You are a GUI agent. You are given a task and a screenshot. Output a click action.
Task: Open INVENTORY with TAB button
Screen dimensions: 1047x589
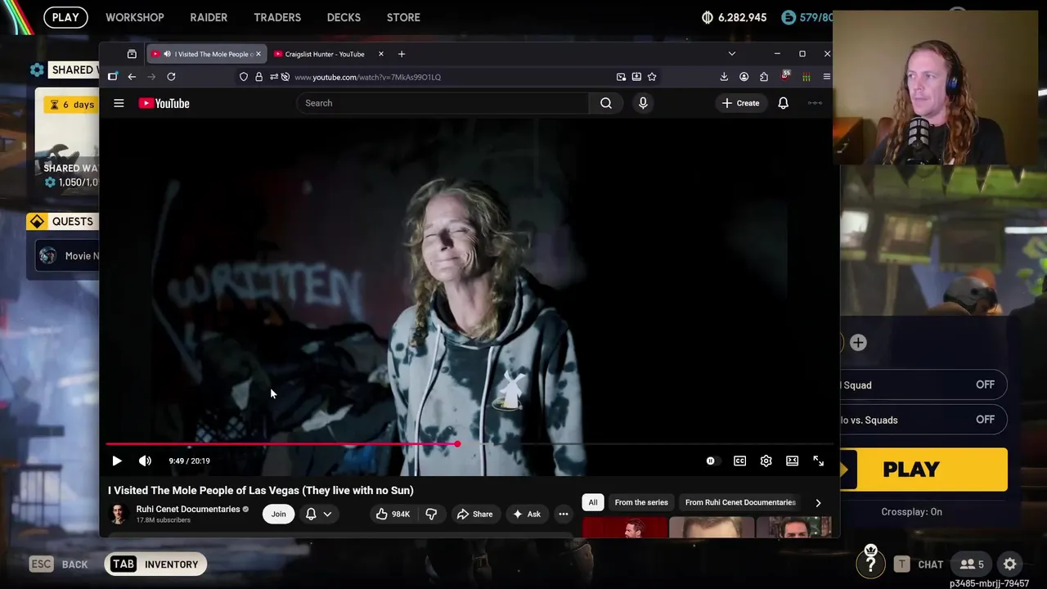pyautogui.click(x=155, y=564)
